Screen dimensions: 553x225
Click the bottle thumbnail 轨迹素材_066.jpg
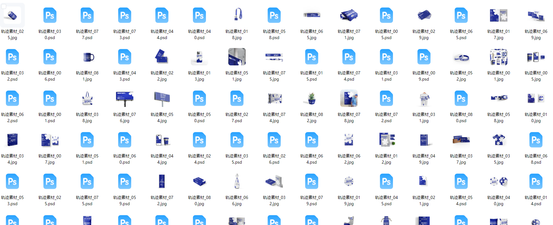(237, 181)
